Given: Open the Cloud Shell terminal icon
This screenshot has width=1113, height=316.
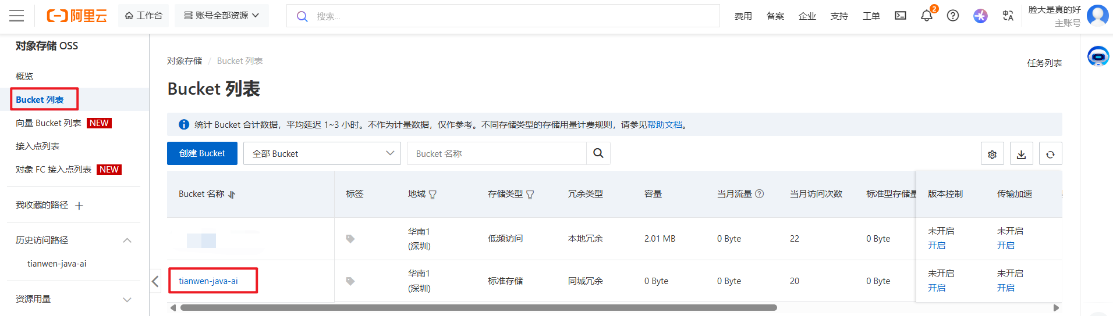Looking at the screenshot, I should (901, 16).
